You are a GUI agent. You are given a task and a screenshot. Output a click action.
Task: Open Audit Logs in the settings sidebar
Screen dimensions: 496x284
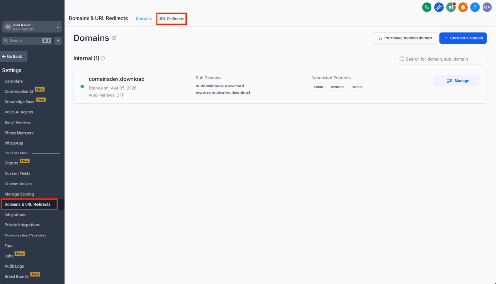pyautogui.click(x=14, y=266)
